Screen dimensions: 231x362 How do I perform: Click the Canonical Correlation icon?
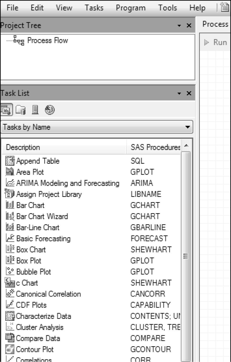click(x=10, y=294)
